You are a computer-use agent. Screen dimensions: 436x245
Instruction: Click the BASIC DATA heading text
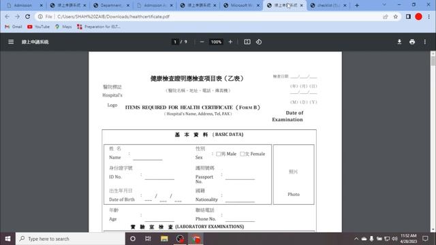coord(228,135)
